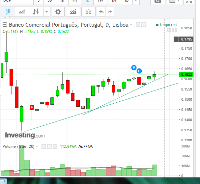Screen dimensions: 200x184
Task: Toggle fullscreen chart mode
Action: 189,2
